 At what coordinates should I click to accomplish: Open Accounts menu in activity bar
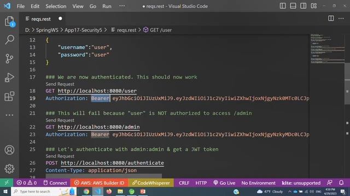9,150
